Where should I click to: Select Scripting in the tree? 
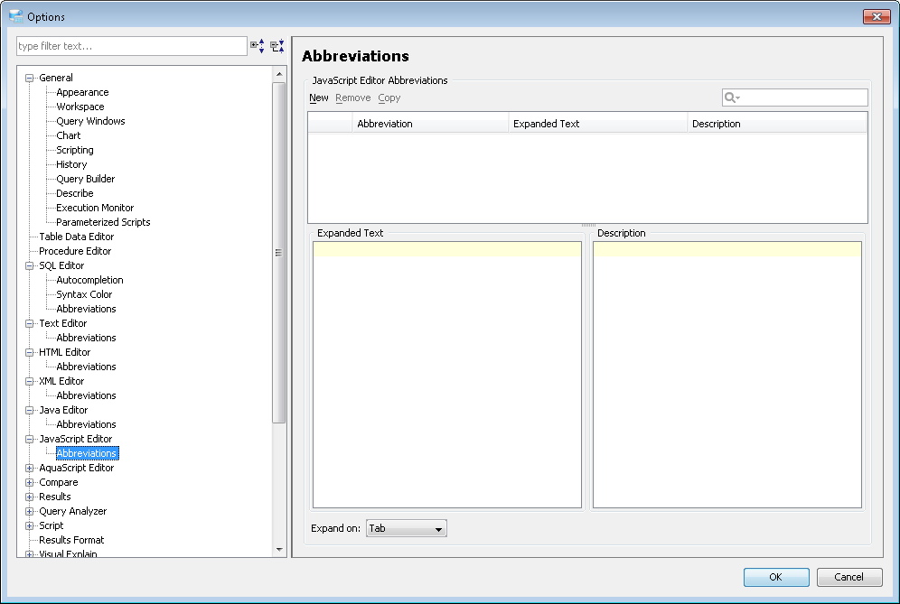[75, 150]
